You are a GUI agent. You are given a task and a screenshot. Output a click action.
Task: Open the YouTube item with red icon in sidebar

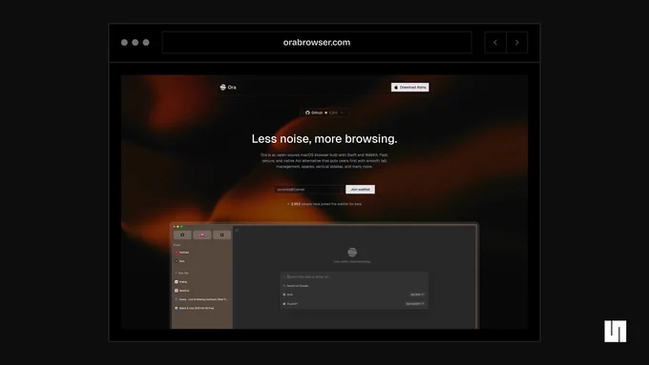pyautogui.click(x=182, y=253)
